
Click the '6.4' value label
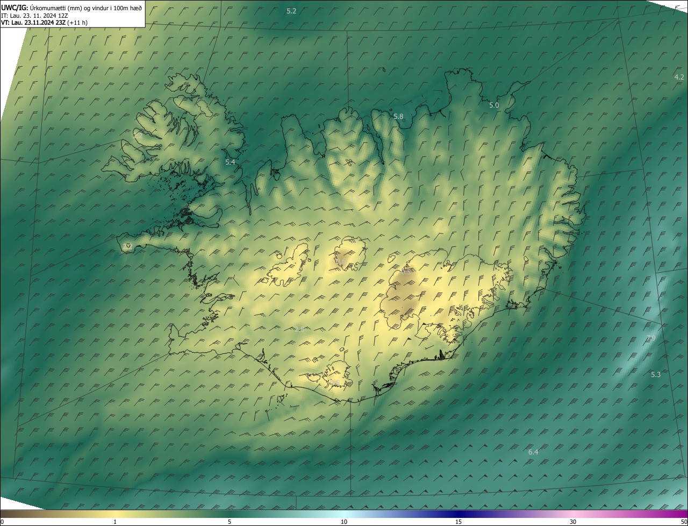pyautogui.click(x=533, y=452)
